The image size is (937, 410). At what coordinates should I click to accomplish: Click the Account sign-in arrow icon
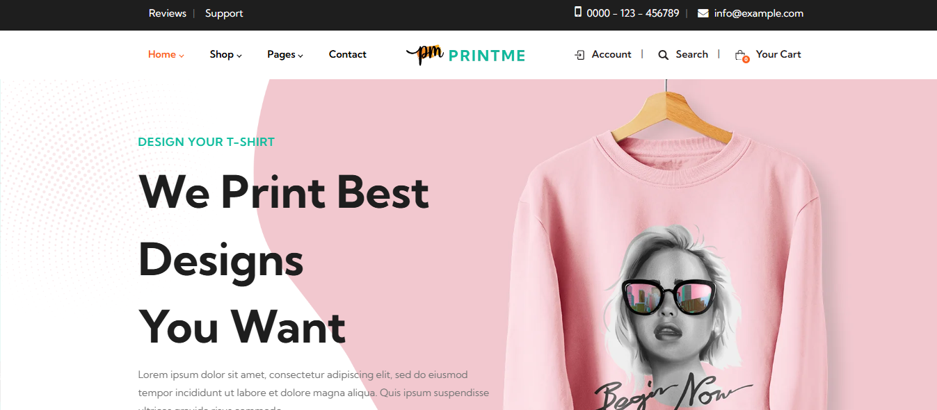[579, 55]
